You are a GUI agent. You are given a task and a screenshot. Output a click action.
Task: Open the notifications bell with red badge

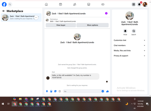[139, 4]
